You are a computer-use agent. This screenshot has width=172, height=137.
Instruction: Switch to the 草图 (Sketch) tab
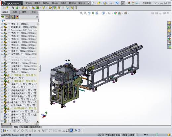point(24,12)
